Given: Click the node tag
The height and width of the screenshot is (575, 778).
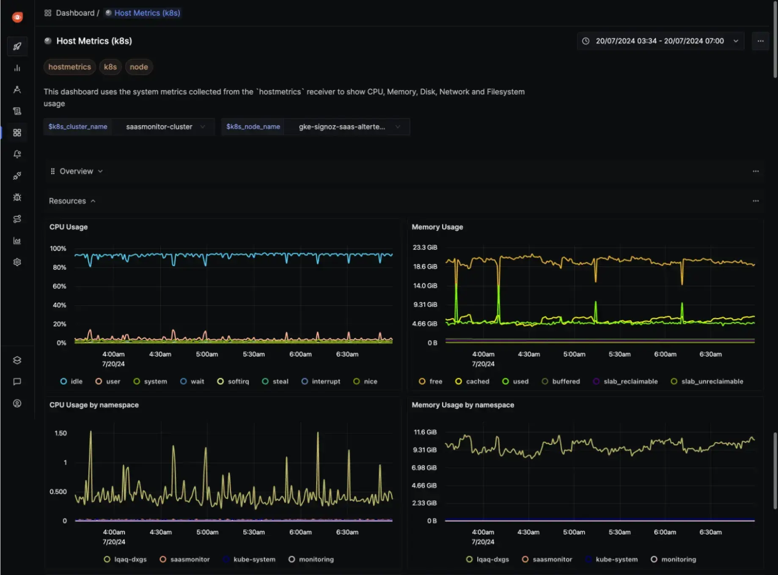Looking at the screenshot, I should [x=139, y=67].
